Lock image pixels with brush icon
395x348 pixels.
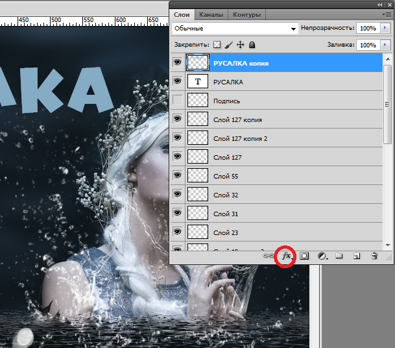(228, 45)
